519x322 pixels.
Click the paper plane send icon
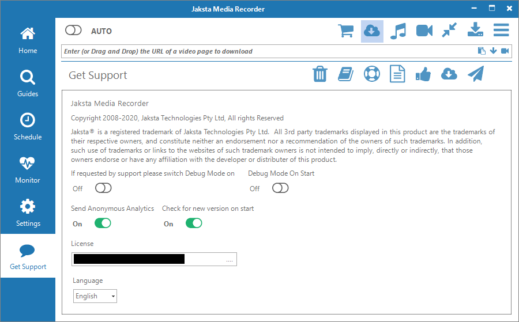coord(476,73)
